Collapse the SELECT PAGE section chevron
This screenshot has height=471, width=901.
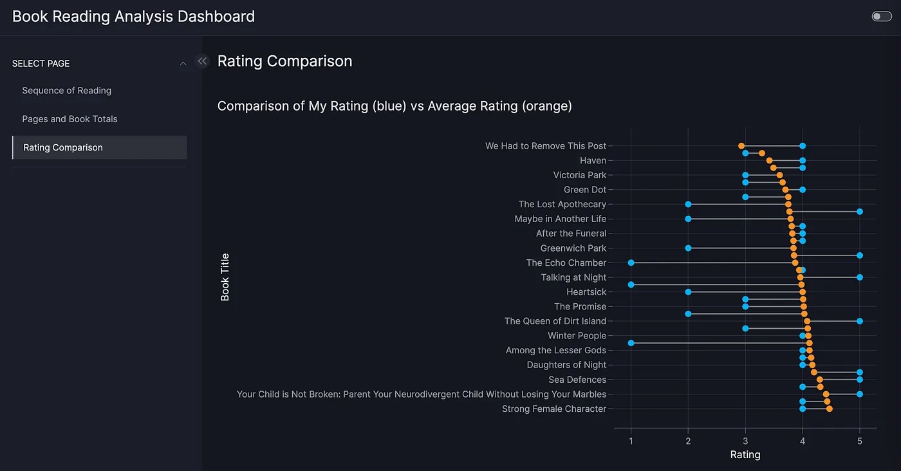tap(183, 63)
